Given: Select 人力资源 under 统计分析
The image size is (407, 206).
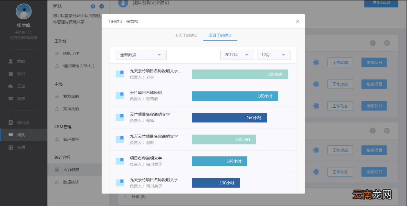Looking at the screenshot, I should (x=74, y=170).
